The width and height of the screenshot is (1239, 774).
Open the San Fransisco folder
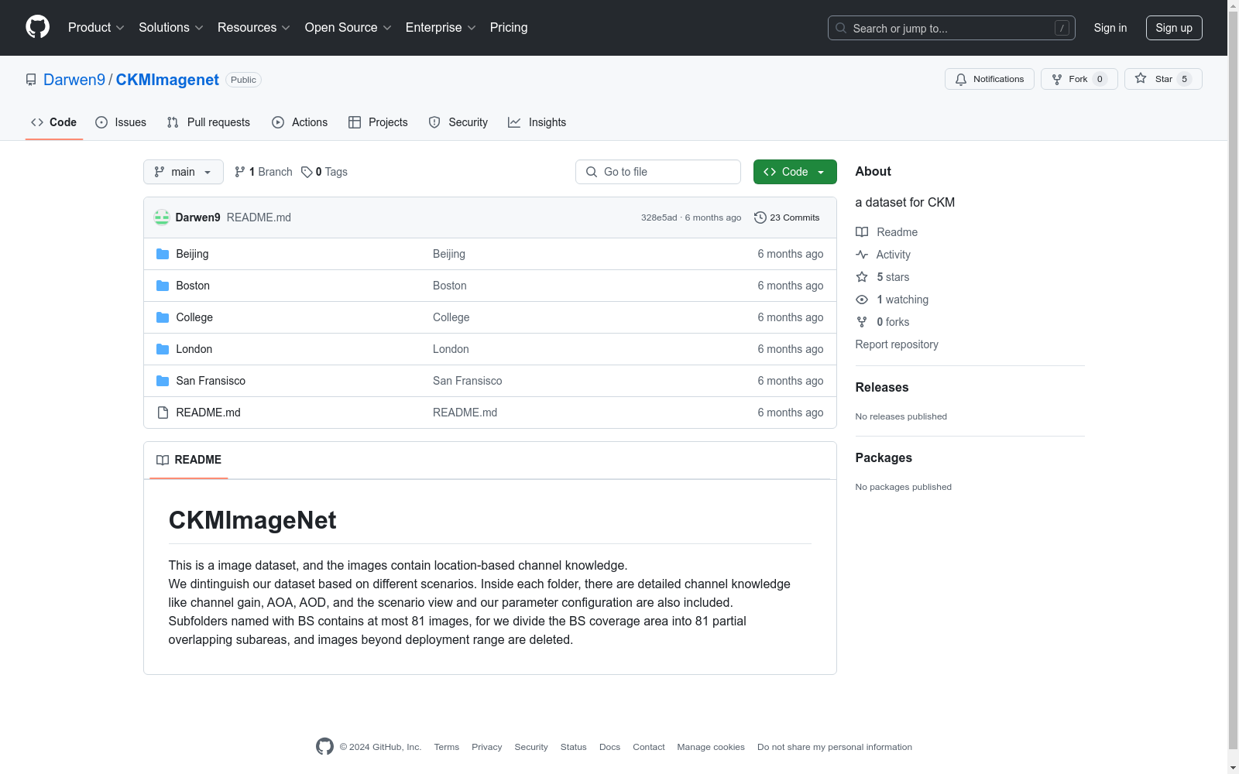(x=211, y=381)
